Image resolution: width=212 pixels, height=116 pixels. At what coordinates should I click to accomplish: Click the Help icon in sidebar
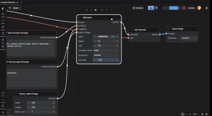(3, 94)
